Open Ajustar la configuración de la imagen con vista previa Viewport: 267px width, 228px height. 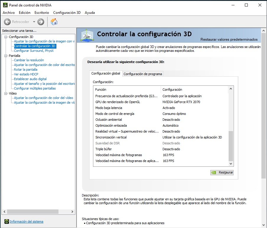44,41
